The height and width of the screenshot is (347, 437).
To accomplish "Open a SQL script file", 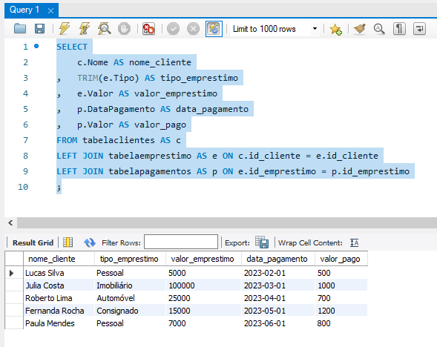I will click(20, 29).
